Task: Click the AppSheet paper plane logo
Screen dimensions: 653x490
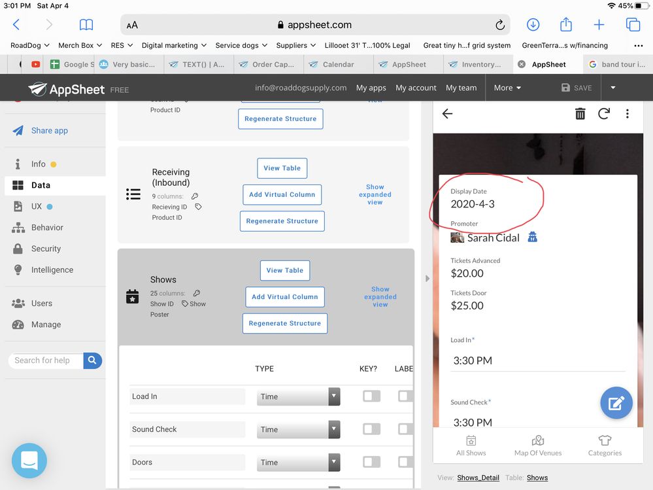Action: pyautogui.click(x=37, y=89)
